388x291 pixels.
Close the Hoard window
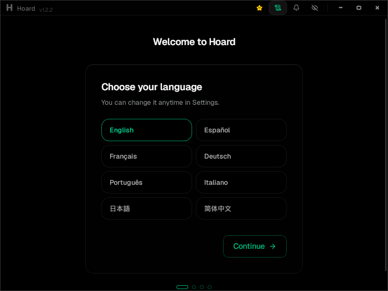pos(377,8)
